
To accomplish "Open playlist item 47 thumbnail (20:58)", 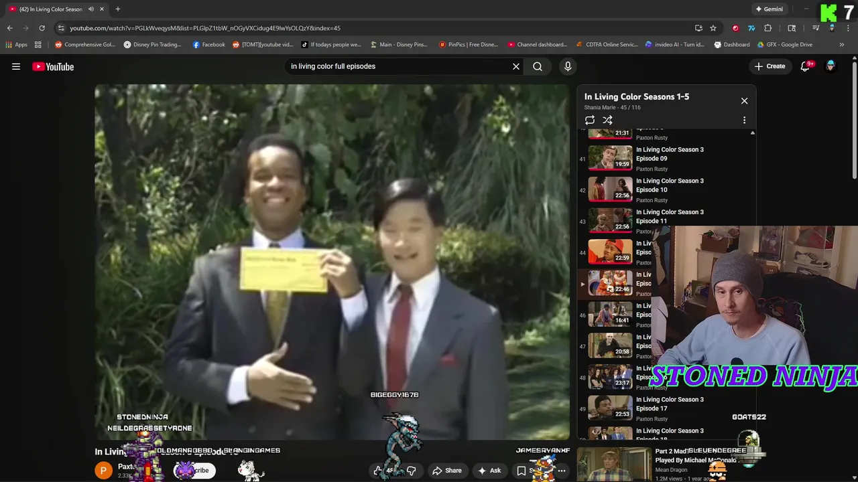I will pos(610,346).
